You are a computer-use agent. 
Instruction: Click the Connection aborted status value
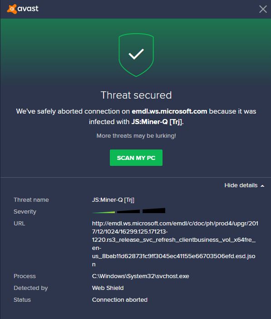click(x=120, y=299)
